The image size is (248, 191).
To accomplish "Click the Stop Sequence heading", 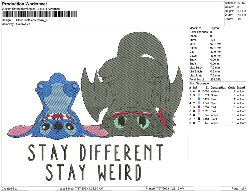I will (199, 83).
